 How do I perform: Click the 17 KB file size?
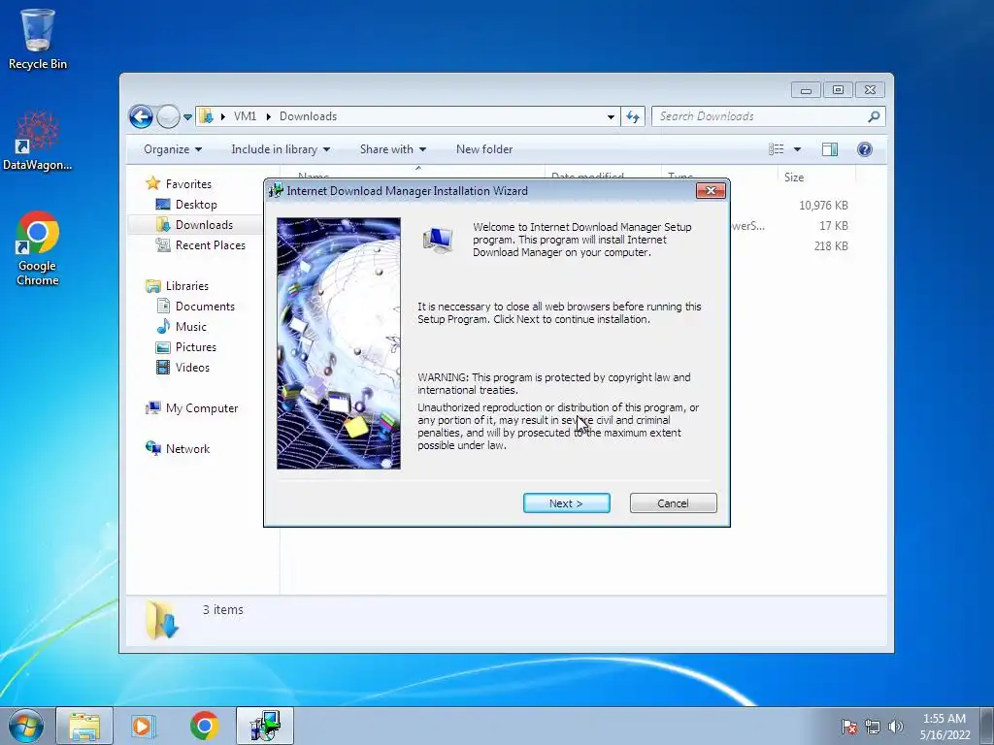[833, 225]
